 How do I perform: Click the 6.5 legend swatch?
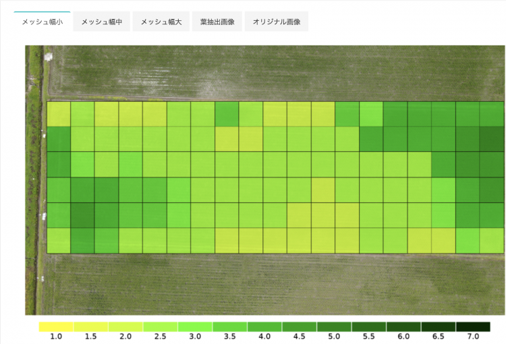tap(439, 326)
